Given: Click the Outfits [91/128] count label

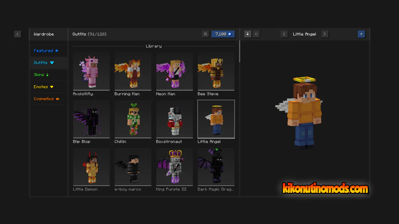Looking at the screenshot, I should (89, 34).
